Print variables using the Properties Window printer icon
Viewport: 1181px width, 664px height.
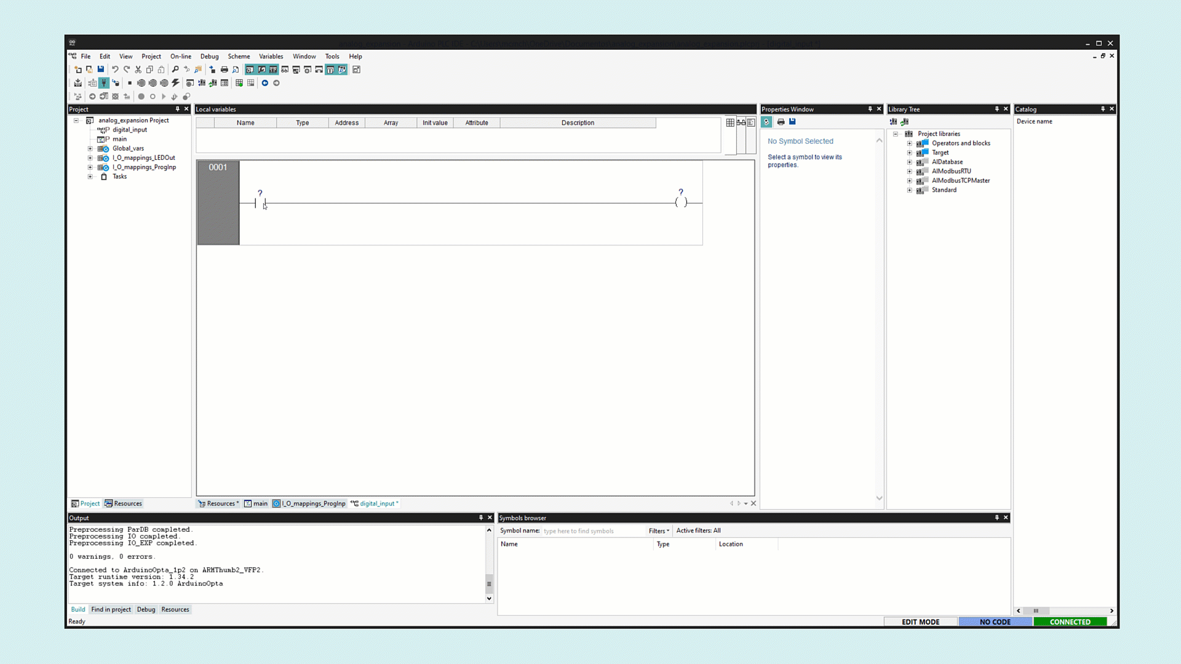pos(781,122)
